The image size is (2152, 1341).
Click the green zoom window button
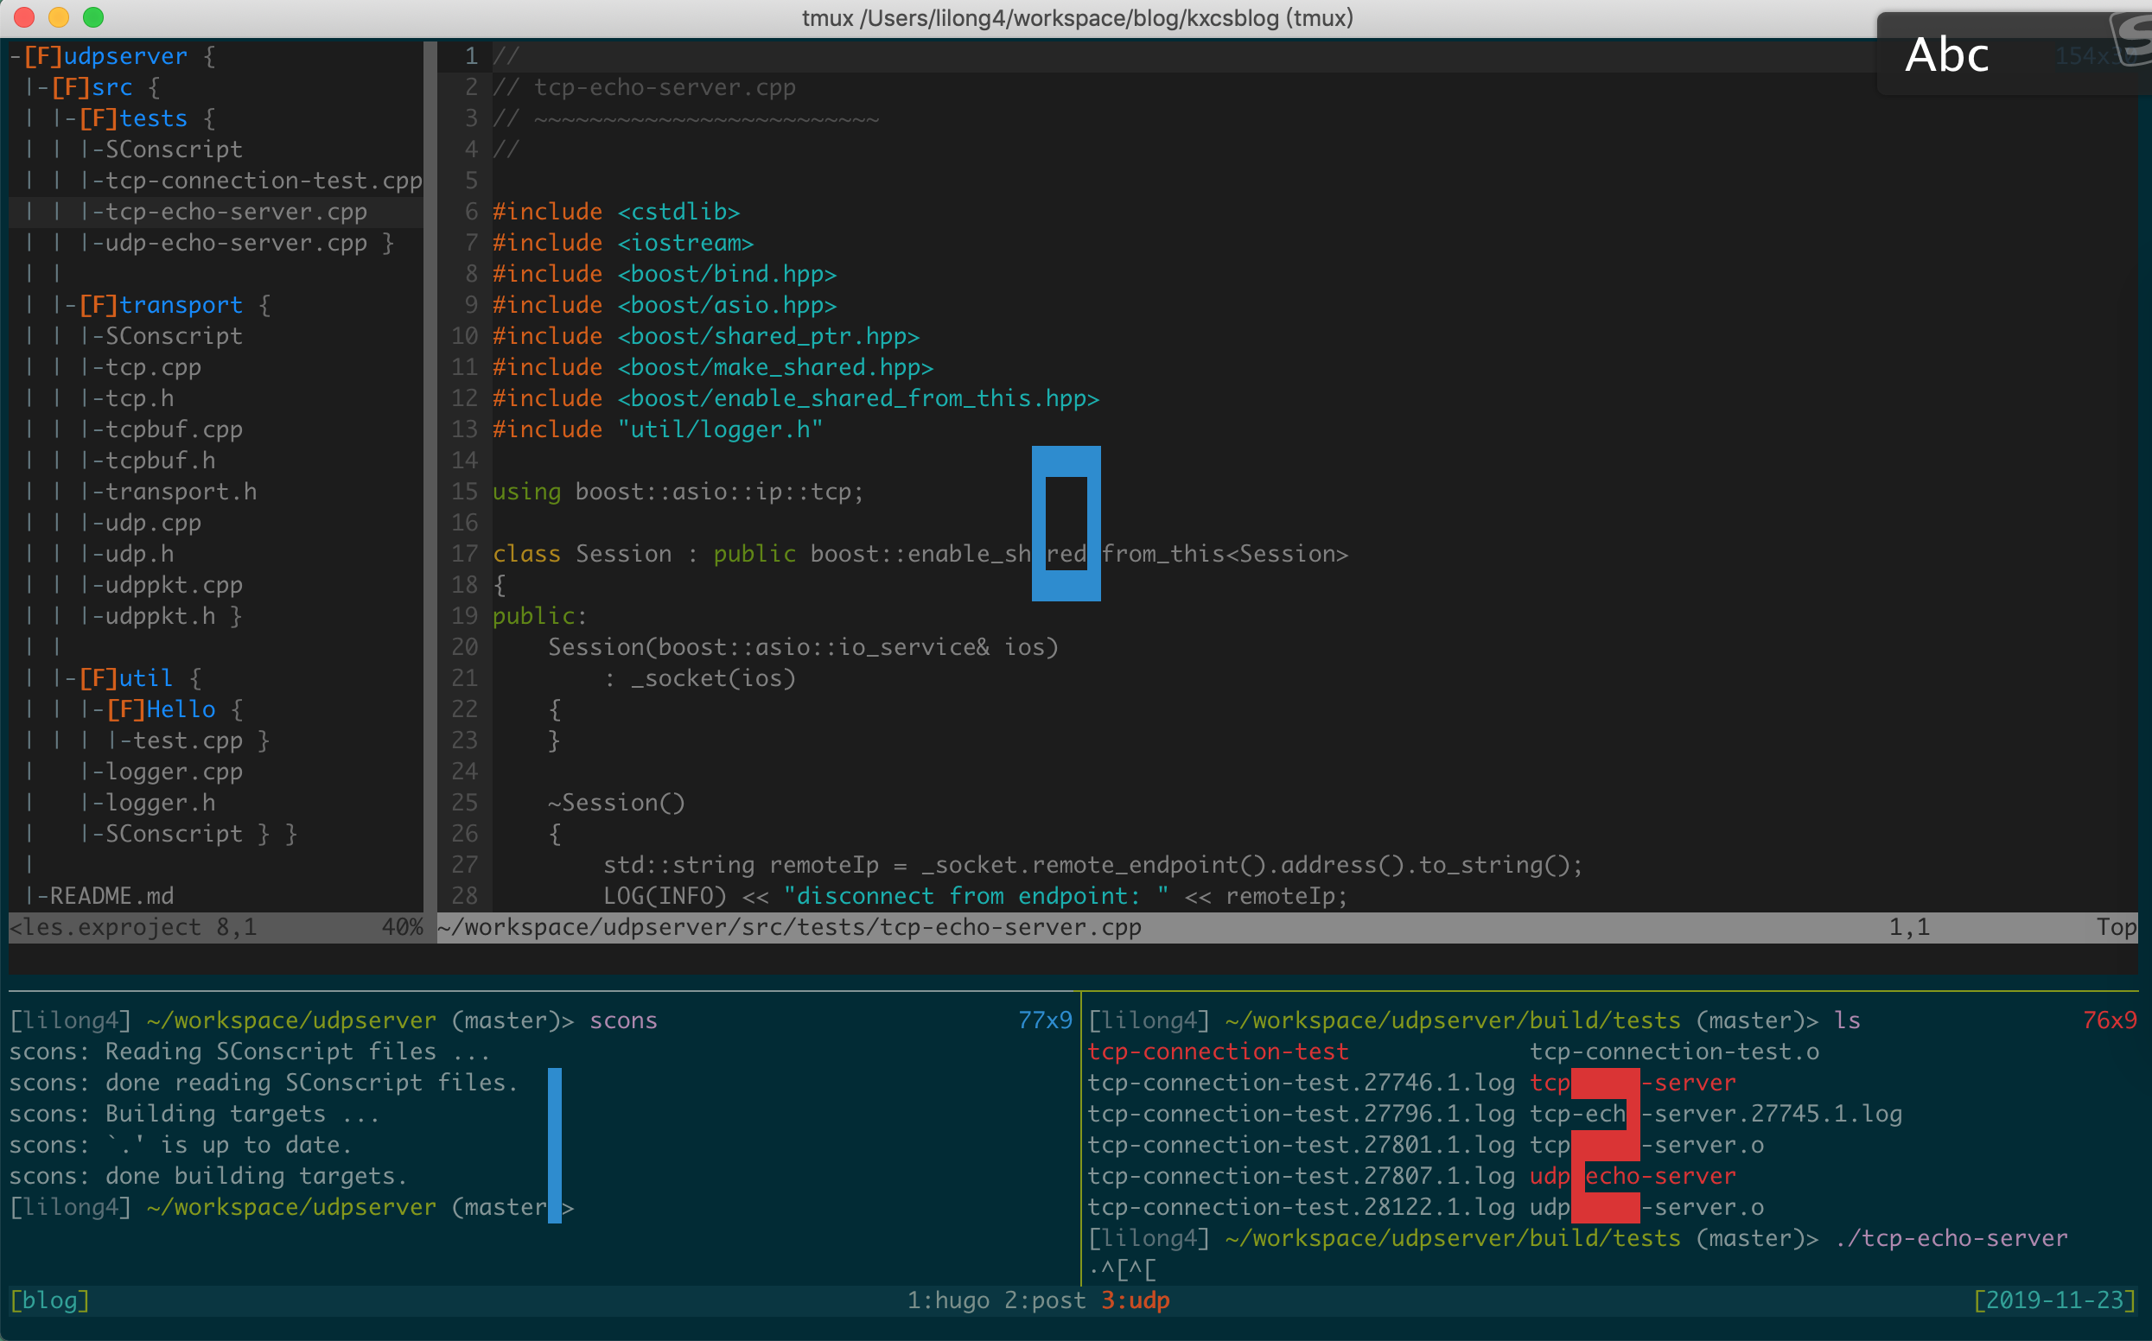[x=93, y=17]
